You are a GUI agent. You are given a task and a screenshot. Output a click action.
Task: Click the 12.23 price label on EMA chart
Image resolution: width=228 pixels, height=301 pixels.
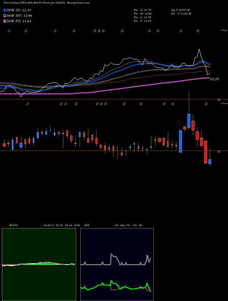(x=215, y=79)
